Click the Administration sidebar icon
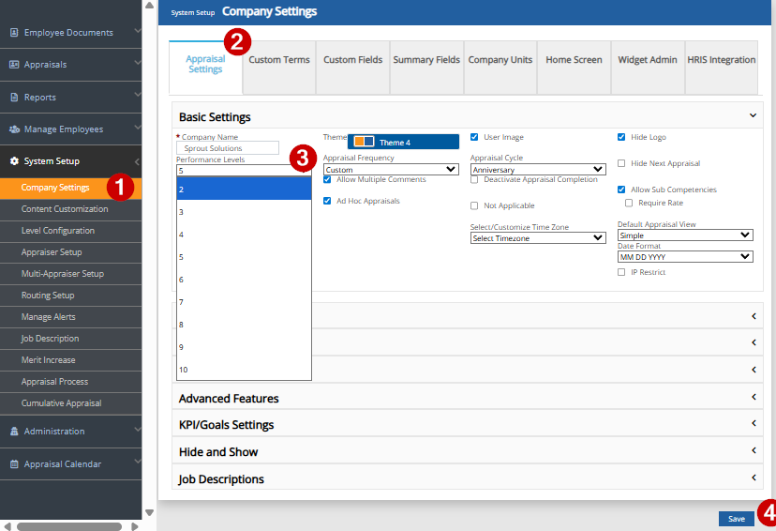776x531 pixels. click(x=14, y=432)
